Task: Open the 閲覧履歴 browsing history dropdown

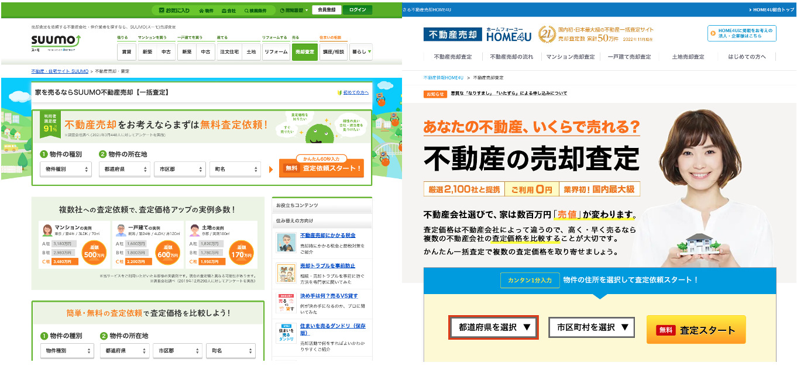Action: (x=293, y=10)
